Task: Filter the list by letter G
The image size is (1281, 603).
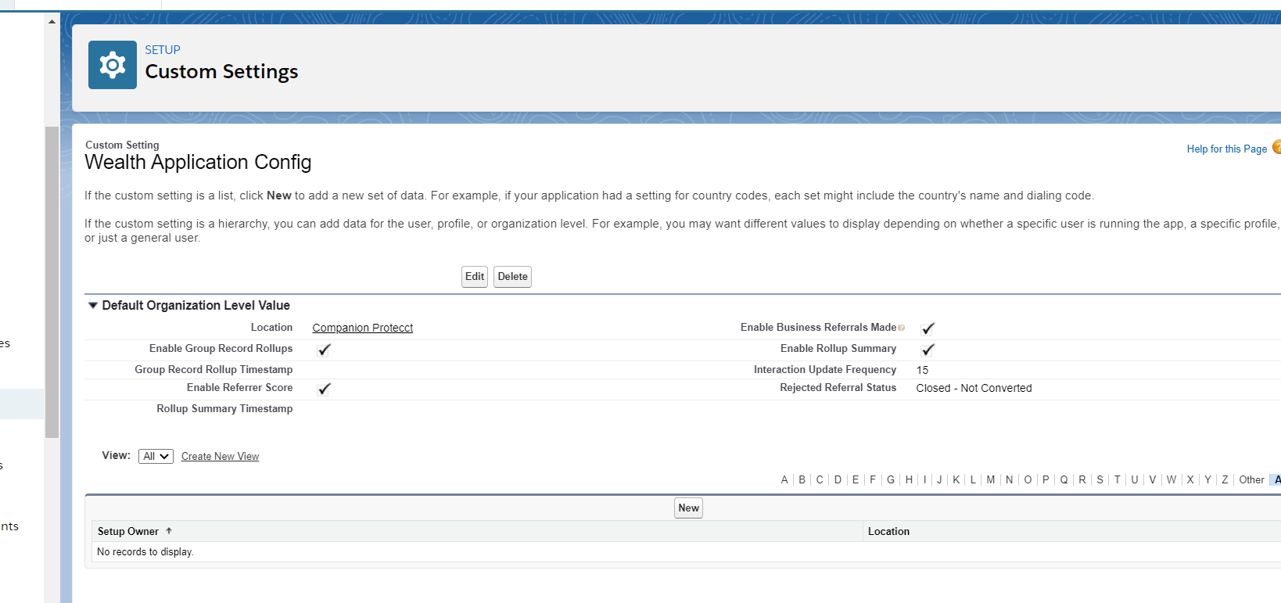Action: (x=891, y=479)
